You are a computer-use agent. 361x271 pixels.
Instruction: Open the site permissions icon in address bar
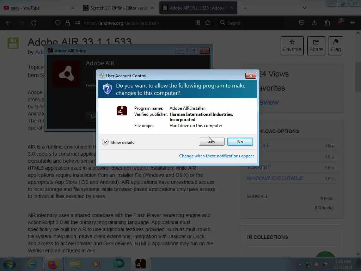(77, 23)
